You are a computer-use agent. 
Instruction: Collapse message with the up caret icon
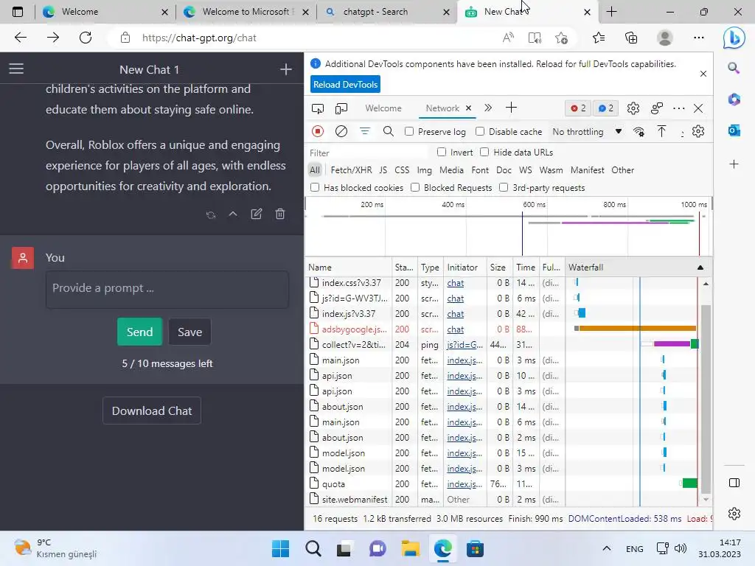233,214
